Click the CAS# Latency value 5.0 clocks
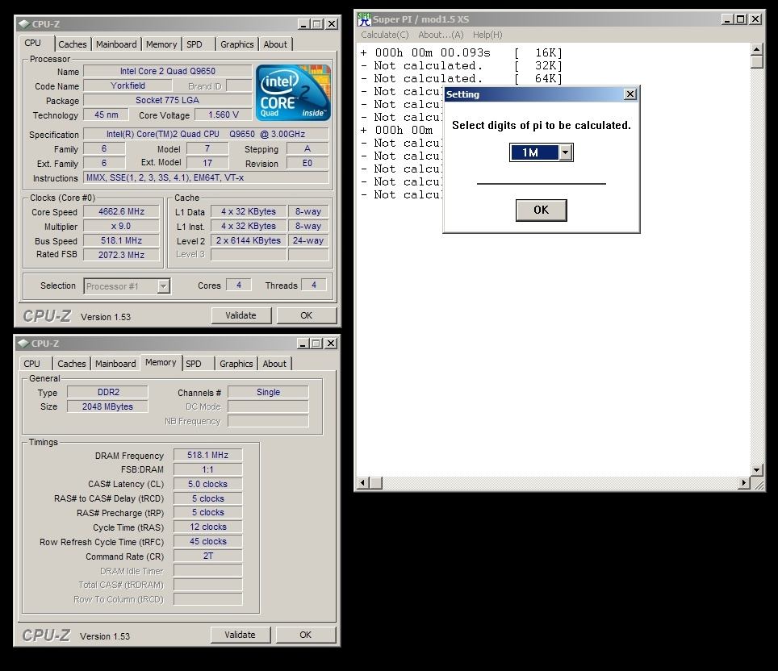The width and height of the screenshot is (778, 671). [x=208, y=484]
